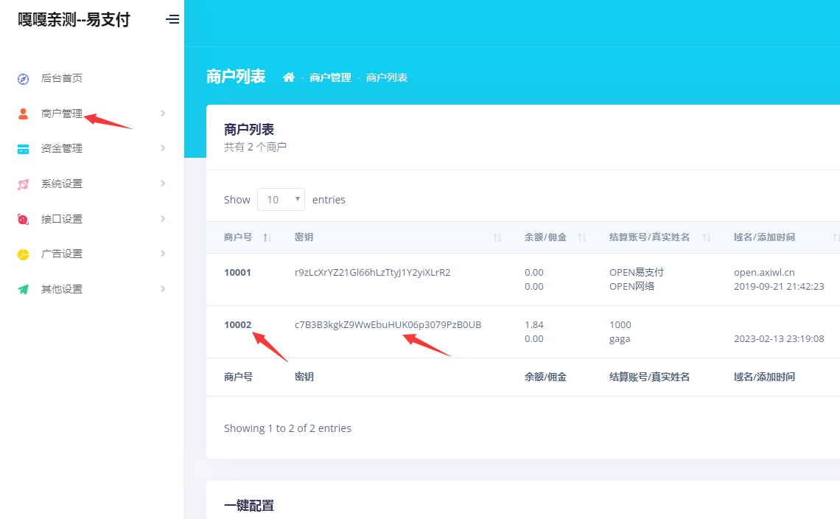The width and height of the screenshot is (840, 519).
Task: Click 商户管理 link in the breadcrumb
Action: pyautogui.click(x=330, y=77)
